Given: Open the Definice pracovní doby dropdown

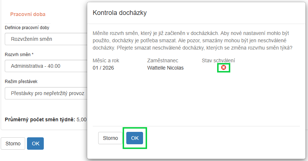Looking at the screenshot, I should [x=46, y=39].
